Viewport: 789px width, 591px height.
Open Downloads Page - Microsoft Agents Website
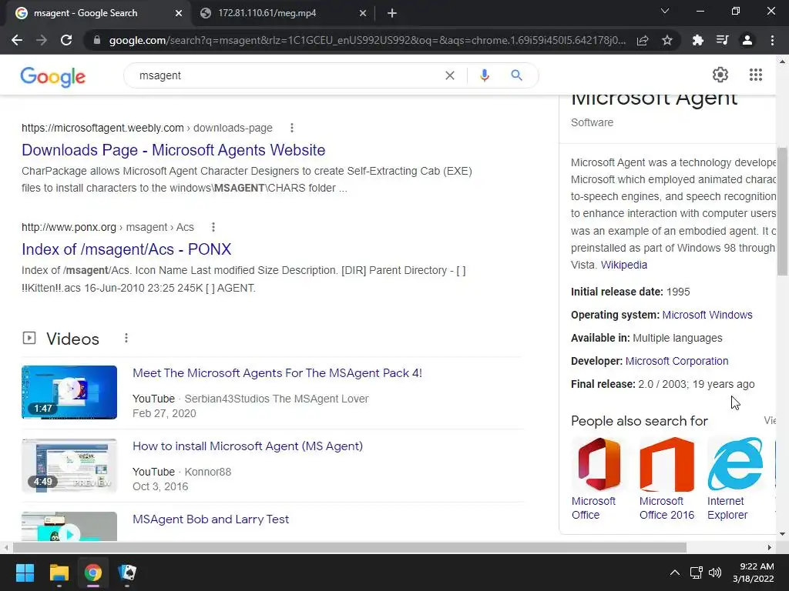tap(173, 150)
